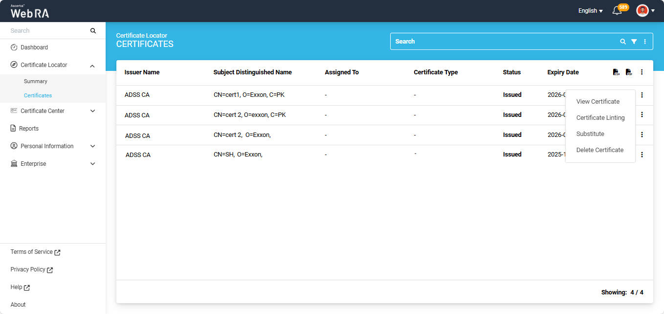
Task: Focus the sidebar Search input field
Action: click(46, 31)
